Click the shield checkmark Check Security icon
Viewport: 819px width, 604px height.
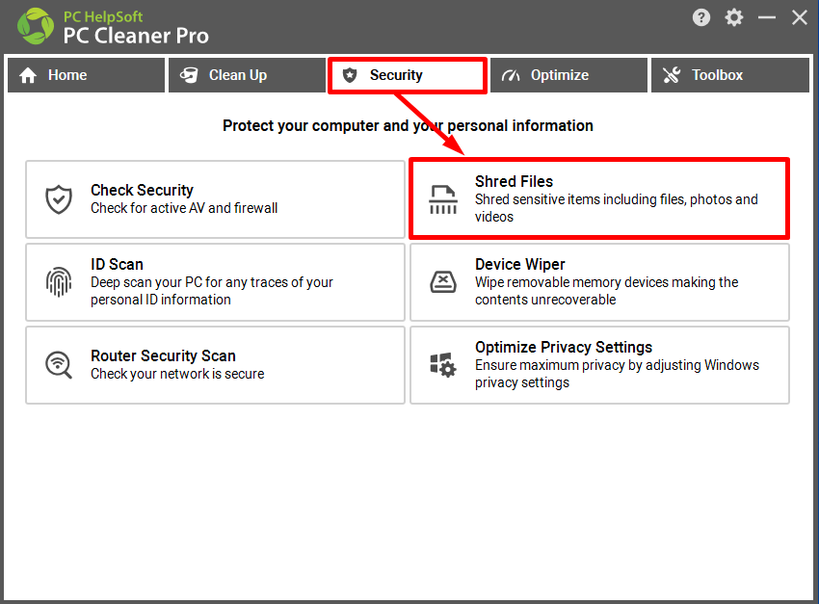[59, 198]
